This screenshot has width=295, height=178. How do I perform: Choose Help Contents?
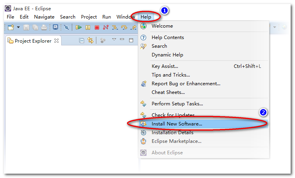[204, 37]
